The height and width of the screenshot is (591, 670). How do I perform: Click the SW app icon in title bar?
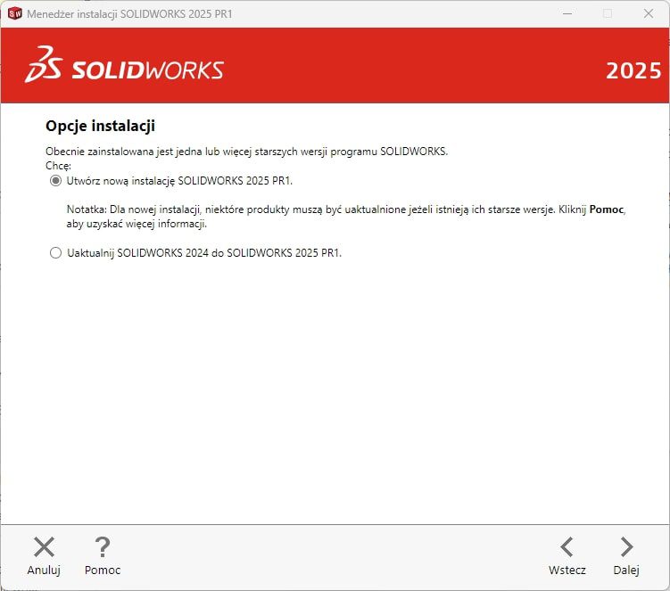[14, 13]
